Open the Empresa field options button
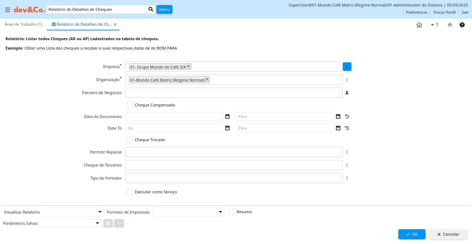Viewport: 472px width, 244px height. click(347, 67)
